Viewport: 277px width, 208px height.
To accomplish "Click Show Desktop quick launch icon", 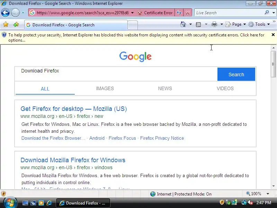I will click(25, 203).
